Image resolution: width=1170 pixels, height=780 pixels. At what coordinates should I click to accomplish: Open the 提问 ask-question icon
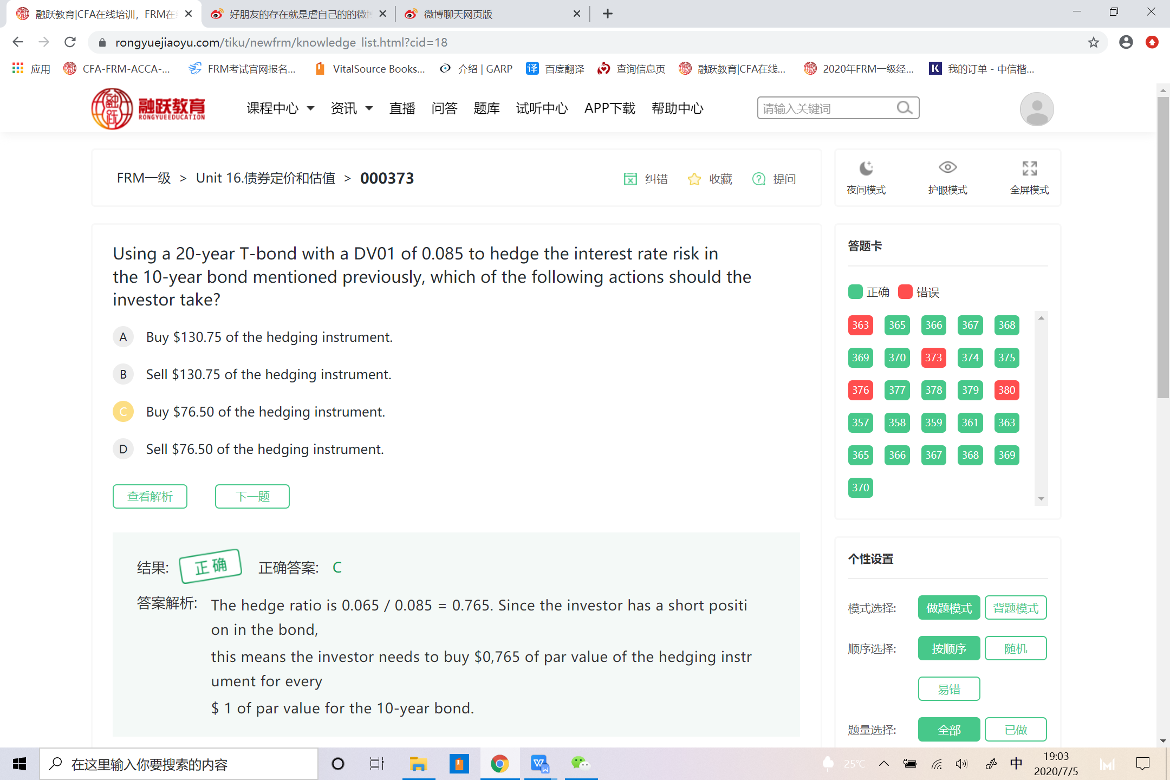tap(759, 179)
